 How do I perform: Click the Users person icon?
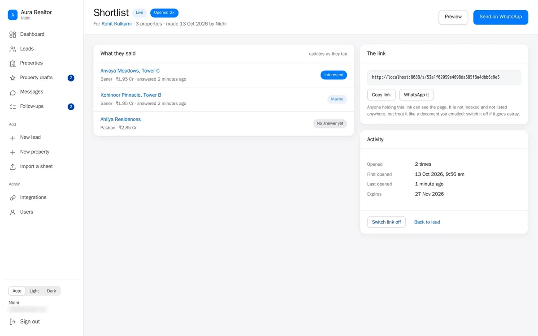click(x=13, y=212)
